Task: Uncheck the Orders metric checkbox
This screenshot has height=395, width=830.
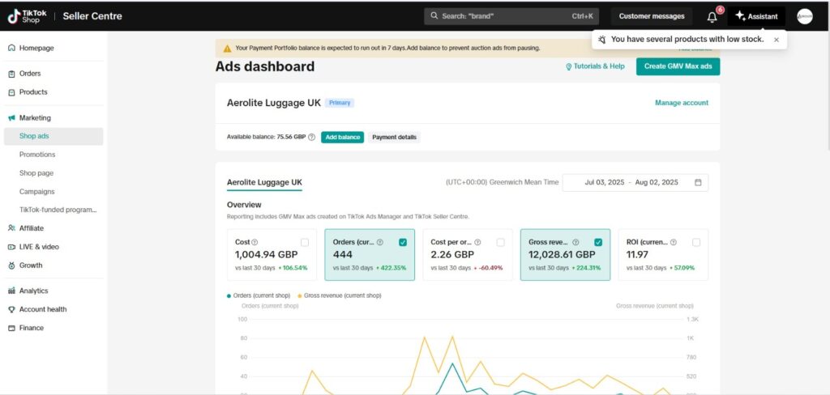Action: click(403, 242)
